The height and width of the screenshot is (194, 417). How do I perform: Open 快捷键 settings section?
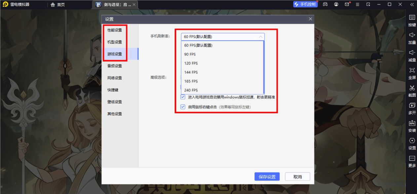click(x=113, y=90)
